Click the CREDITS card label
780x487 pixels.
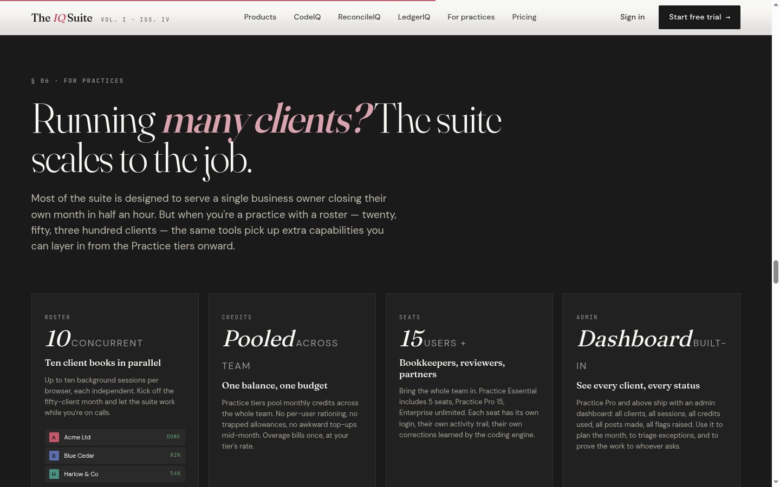tap(237, 317)
